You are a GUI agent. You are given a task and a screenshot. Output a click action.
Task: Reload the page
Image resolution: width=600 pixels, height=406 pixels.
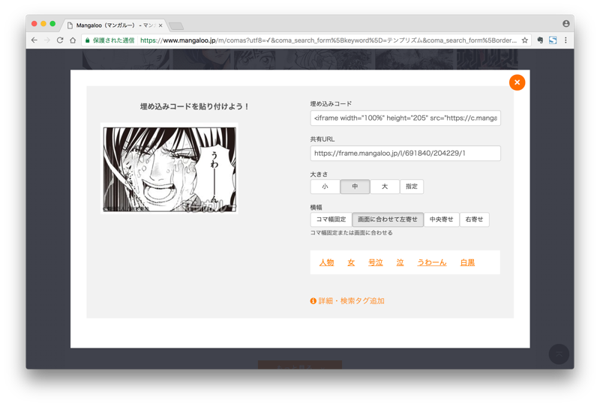(60, 40)
